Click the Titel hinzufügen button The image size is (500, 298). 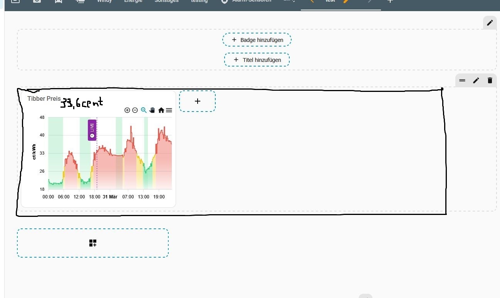[257, 60]
